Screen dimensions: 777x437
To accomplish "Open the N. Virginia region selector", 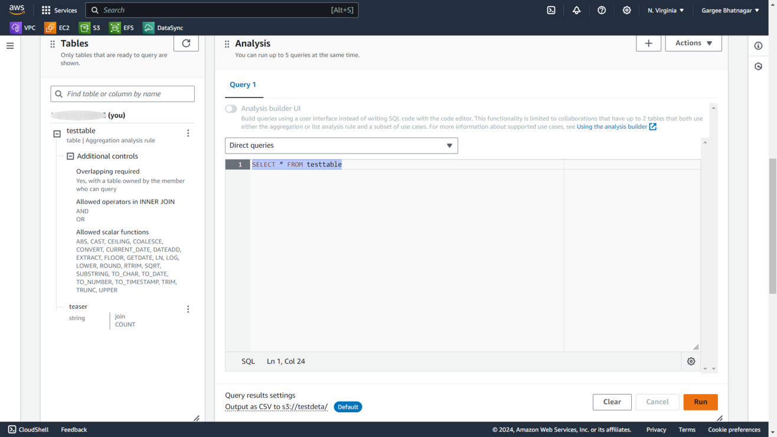I will click(665, 10).
